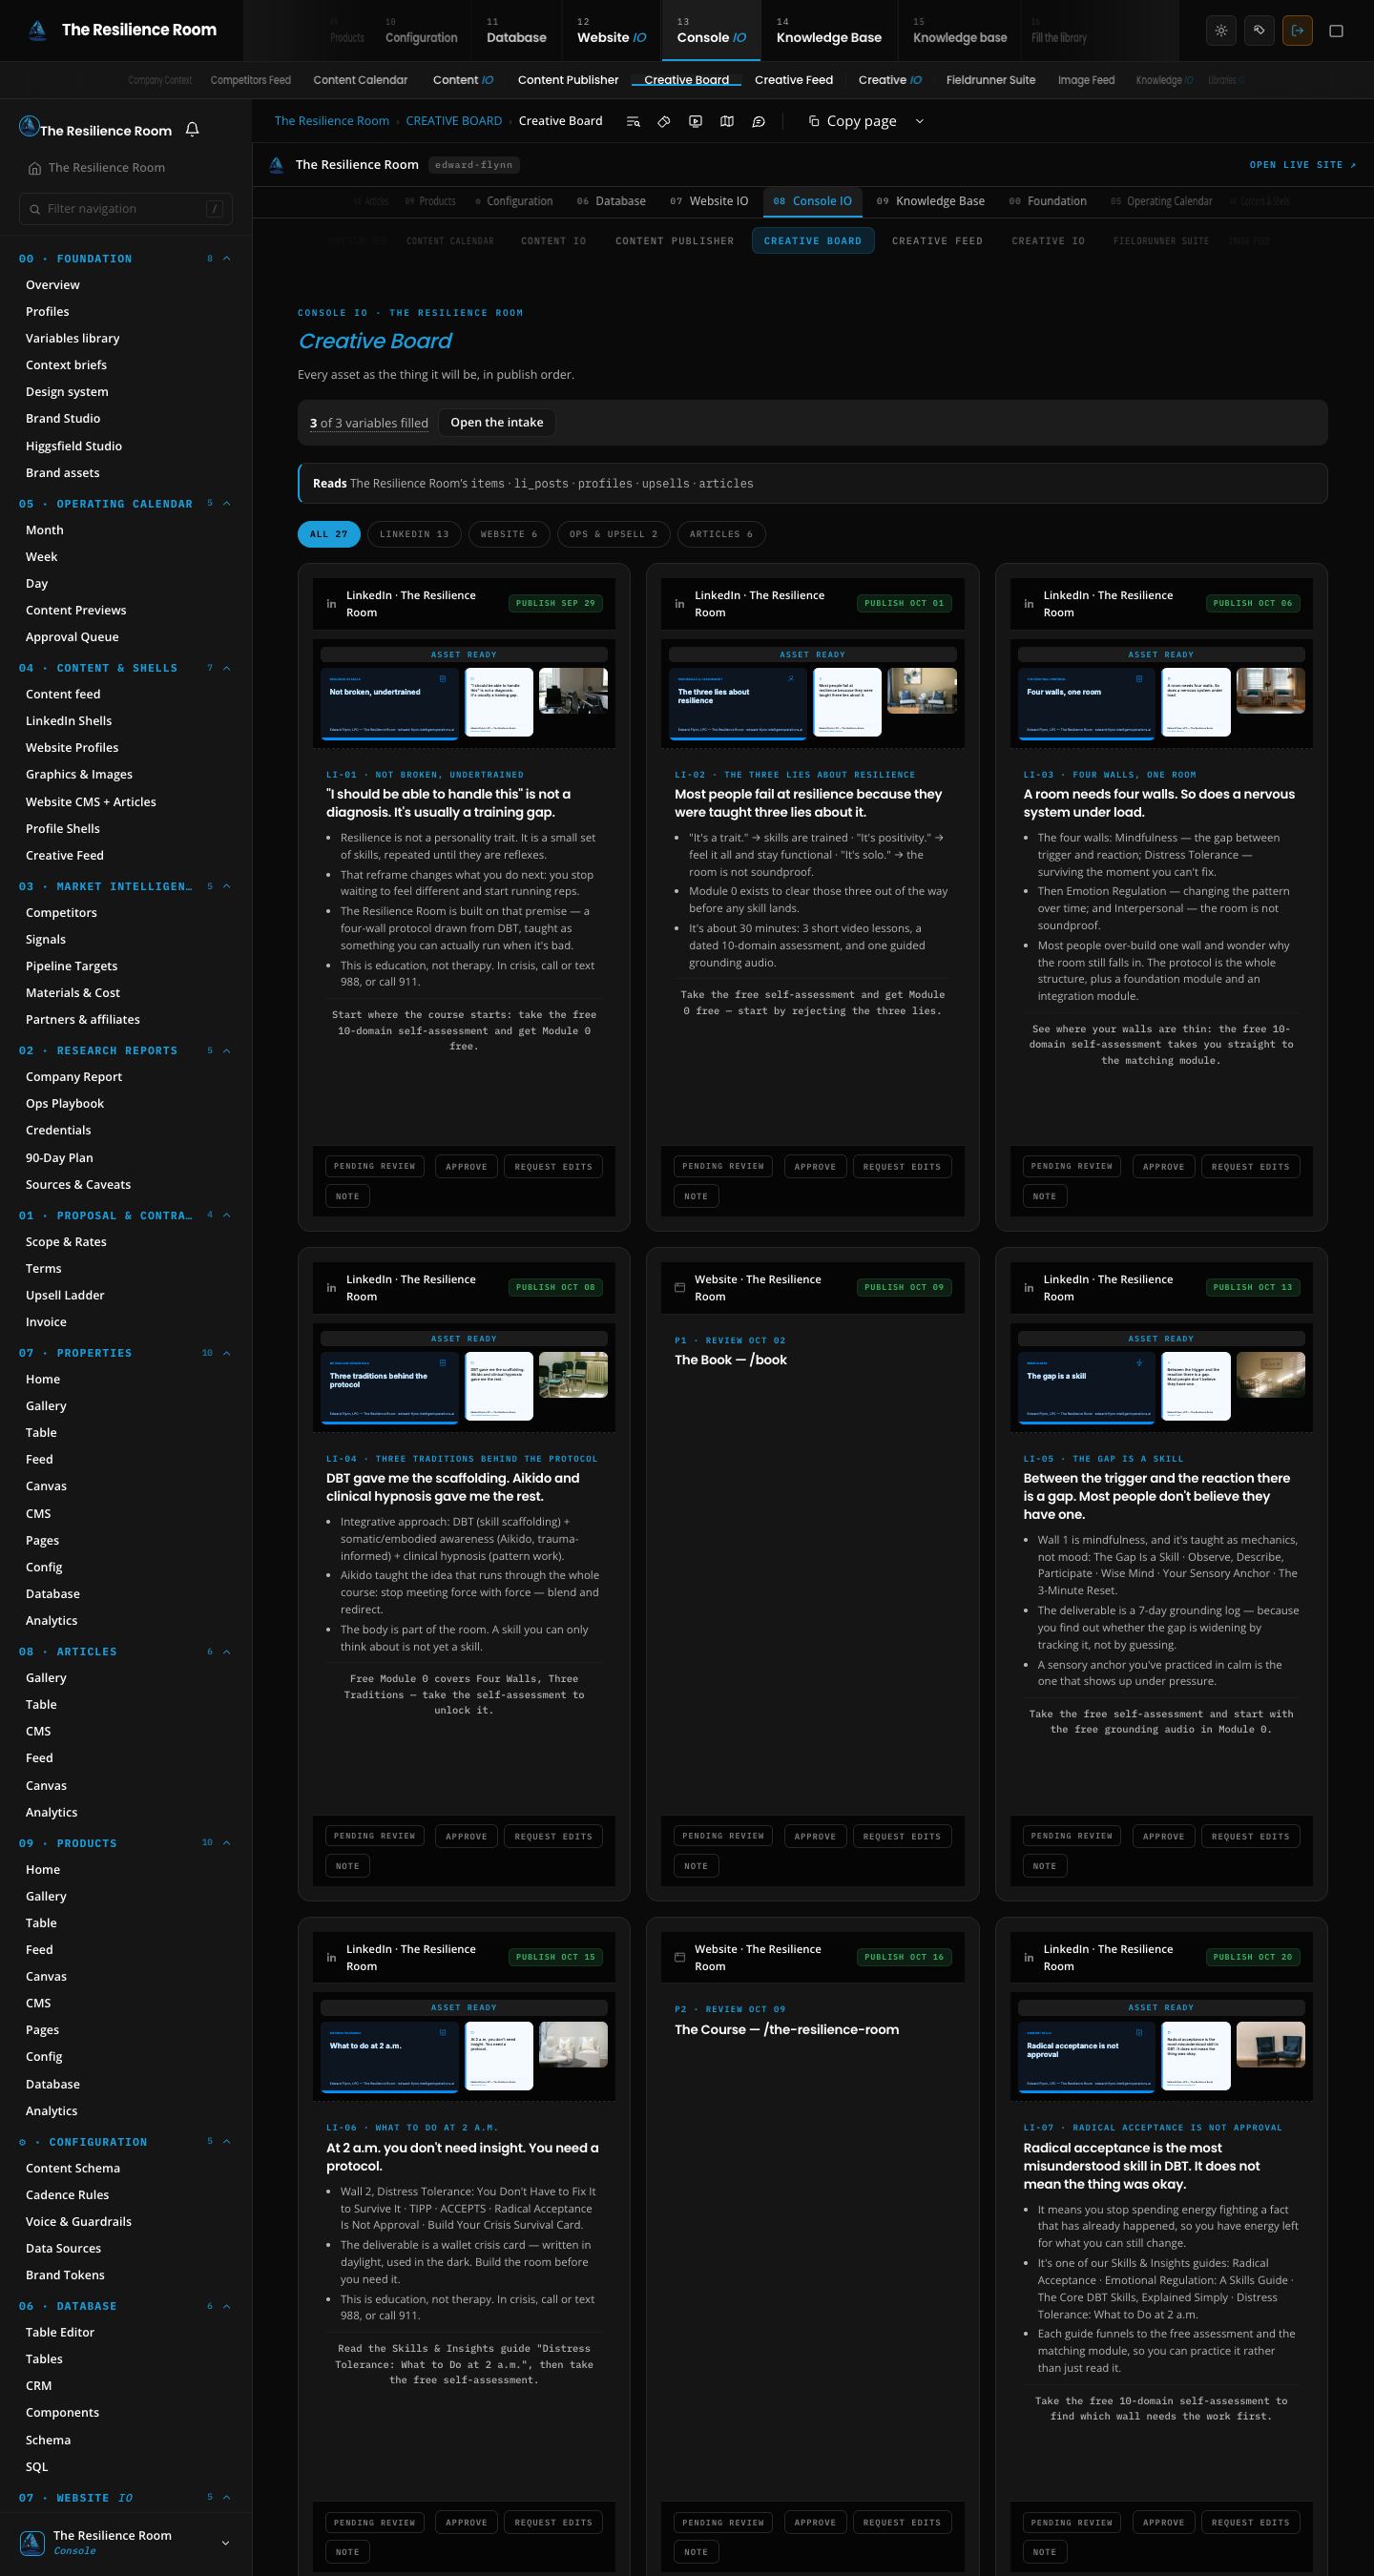Viewport: 1374px width, 2576px height.
Task: Click the presentation play icon in breadcrumb bar
Action: click(696, 121)
